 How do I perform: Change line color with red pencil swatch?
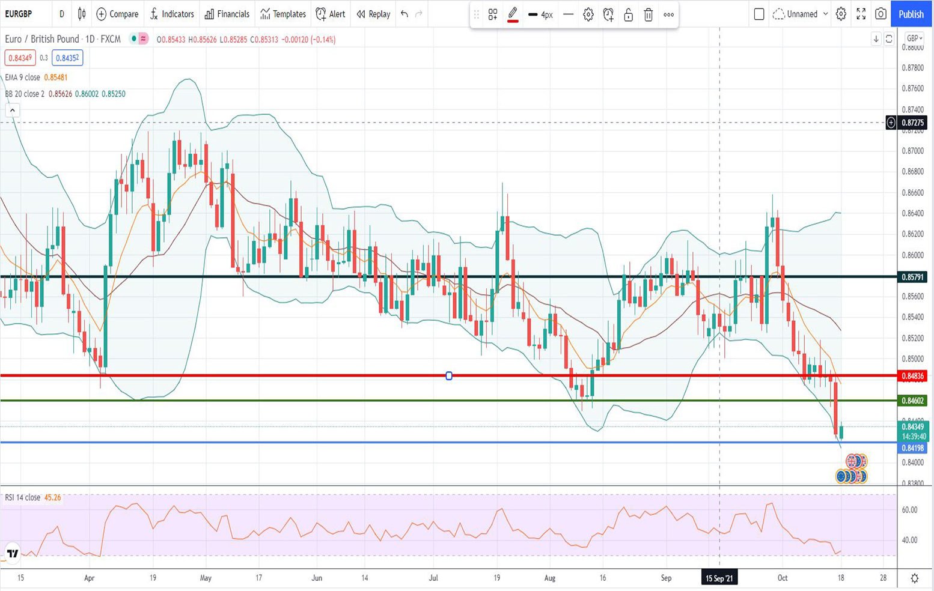coord(513,15)
